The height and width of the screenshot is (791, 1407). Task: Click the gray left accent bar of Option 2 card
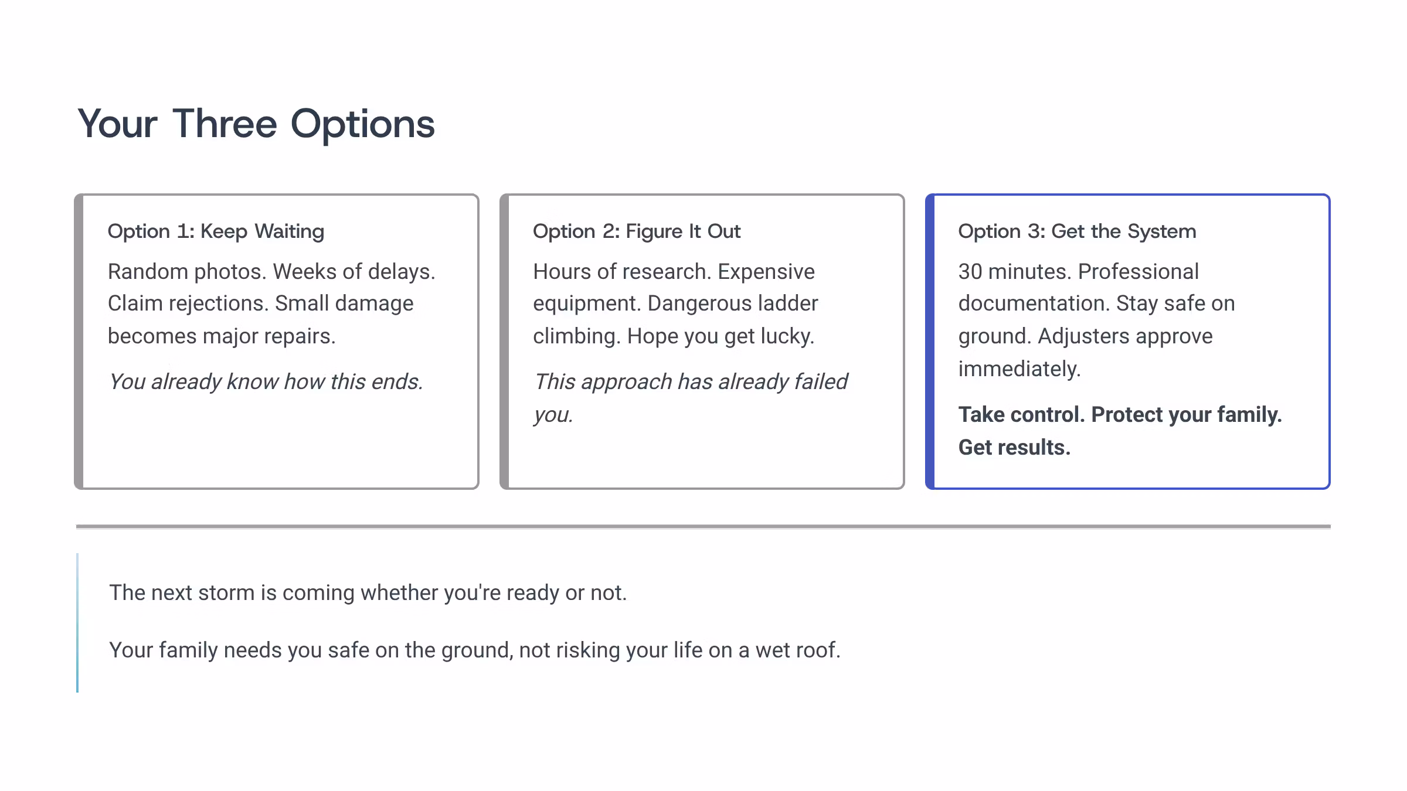pyautogui.click(x=504, y=342)
